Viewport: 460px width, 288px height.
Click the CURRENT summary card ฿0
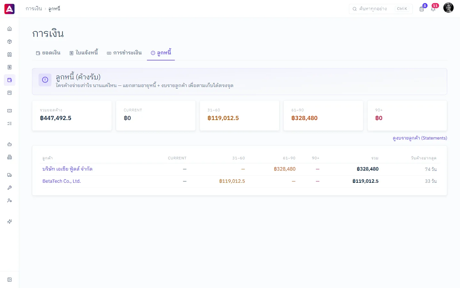click(x=156, y=116)
